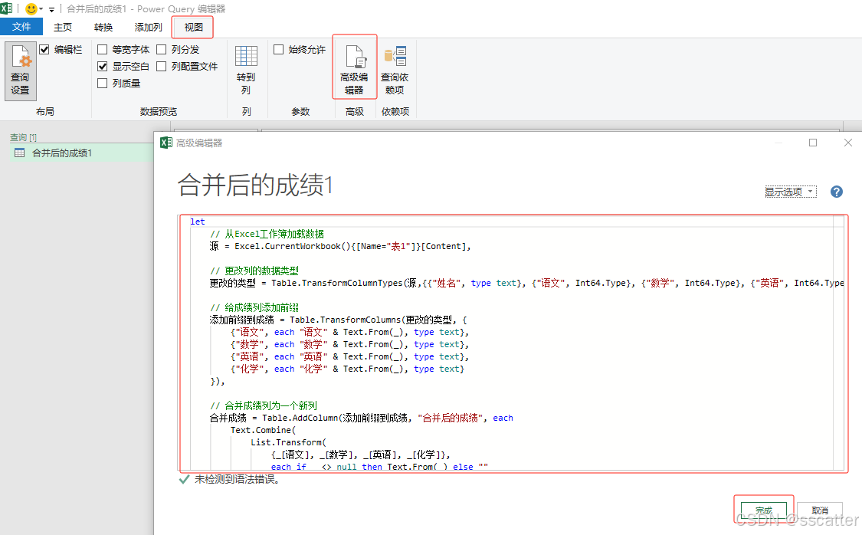Click 完成 to apply the query
Image resolution: width=862 pixels, height=535 pixels.
coord(764,510)
